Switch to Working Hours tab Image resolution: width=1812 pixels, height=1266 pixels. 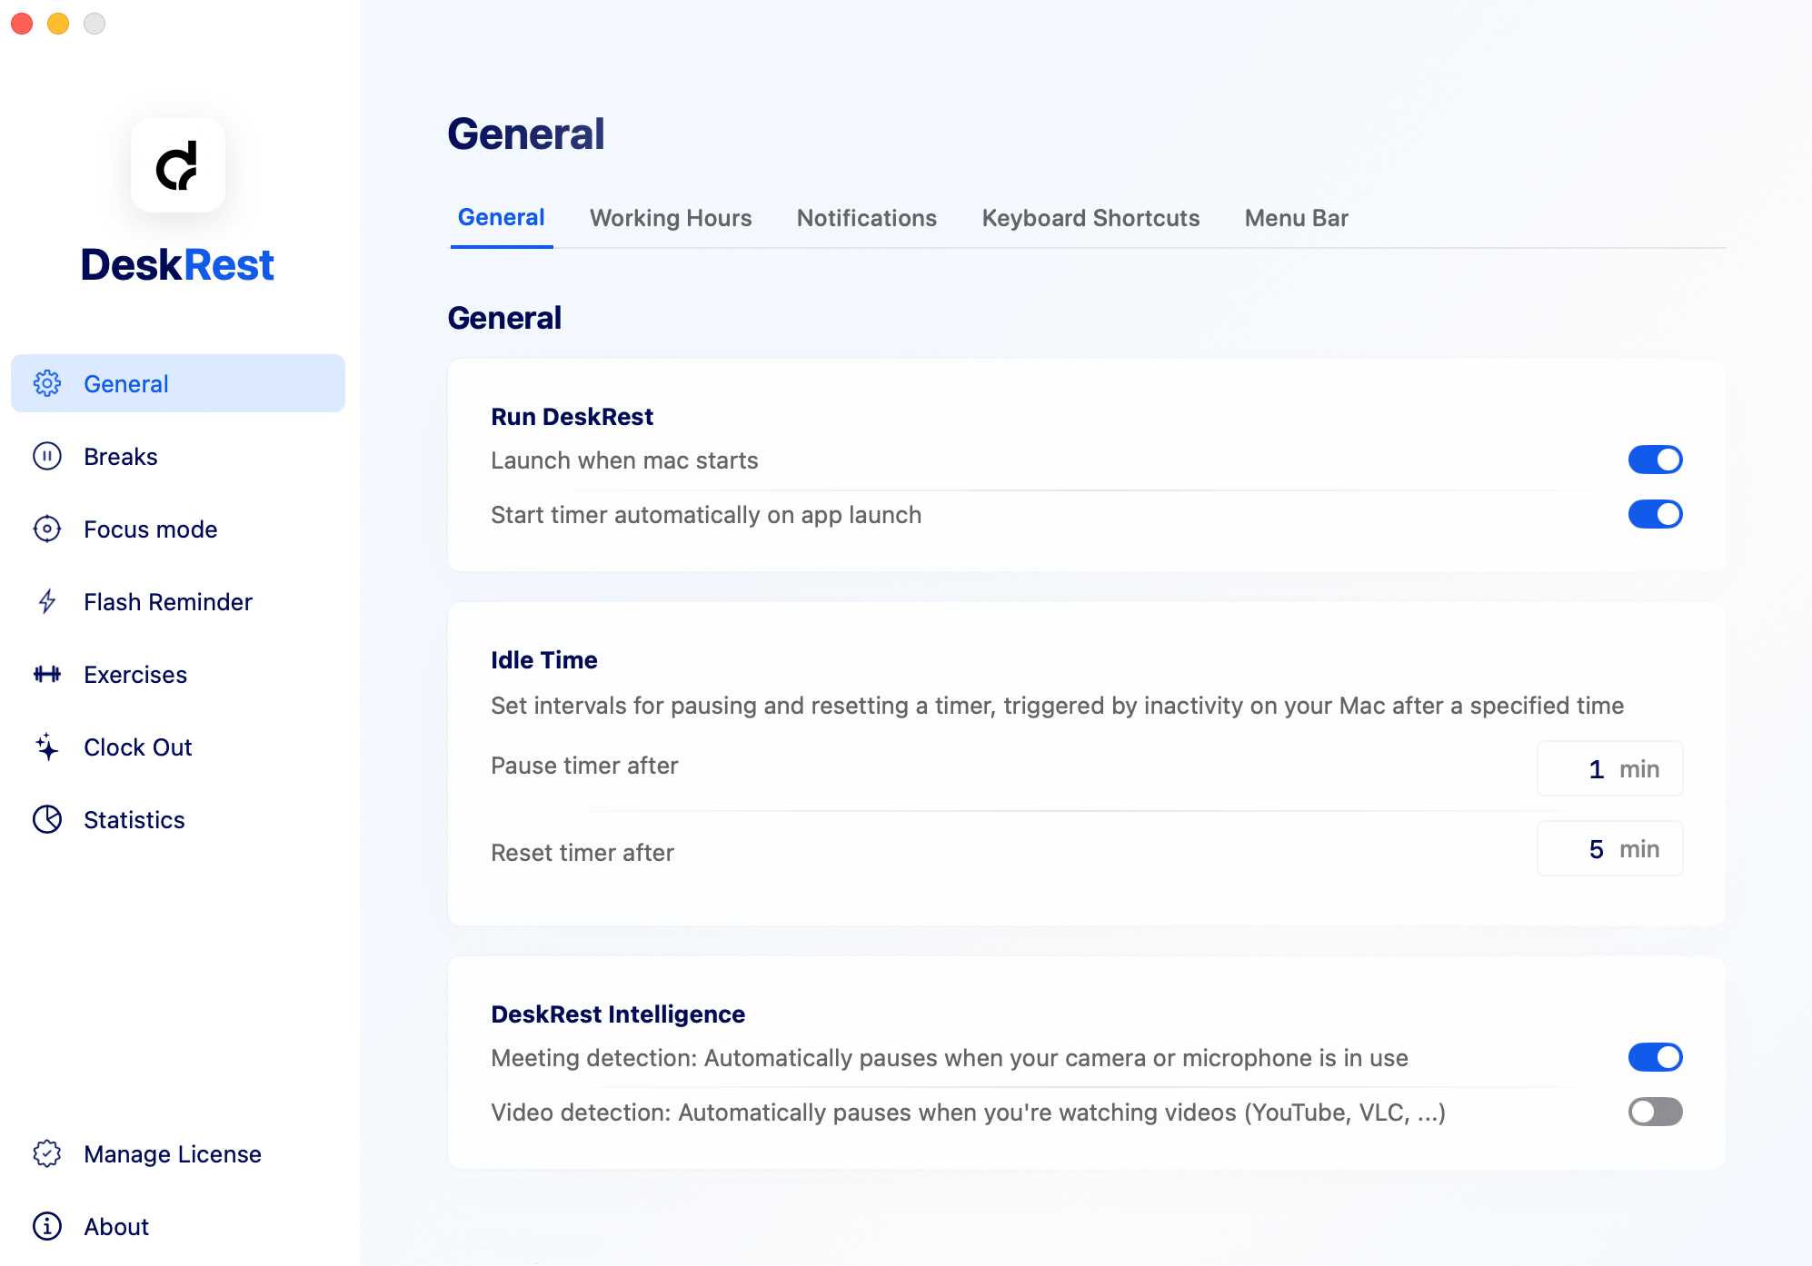point(671,218)
